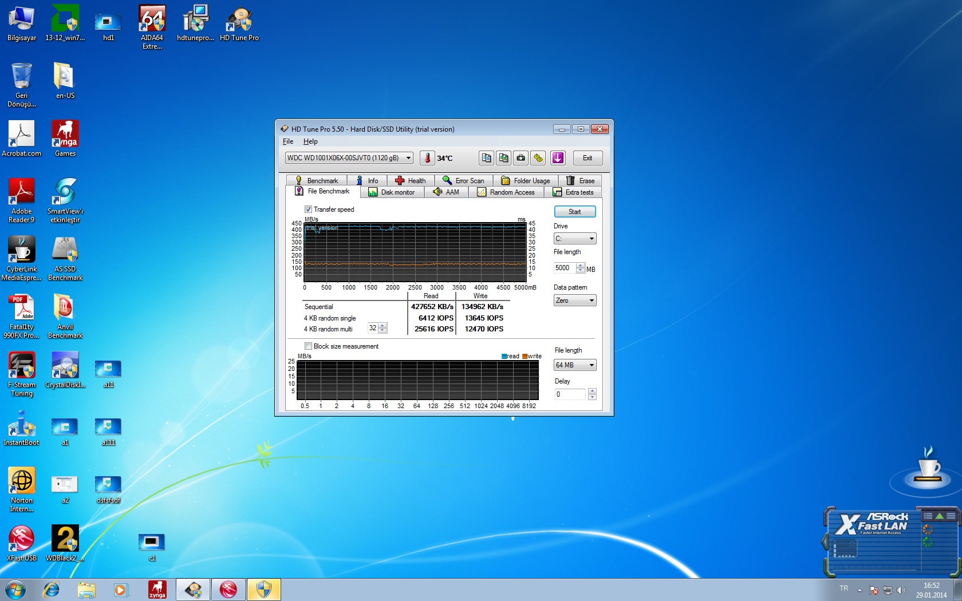The height and width of the screenshot is (601, 962).
Task: Click the thermometer temperature icon
Action: (427, 158)
